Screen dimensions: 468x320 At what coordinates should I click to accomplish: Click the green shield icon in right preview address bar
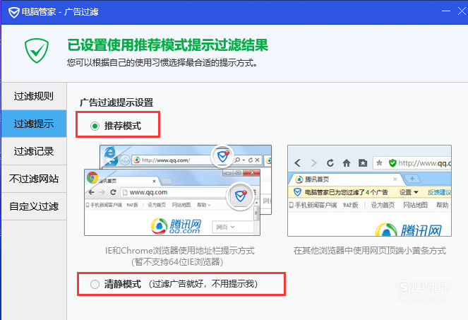click(392, 163)
